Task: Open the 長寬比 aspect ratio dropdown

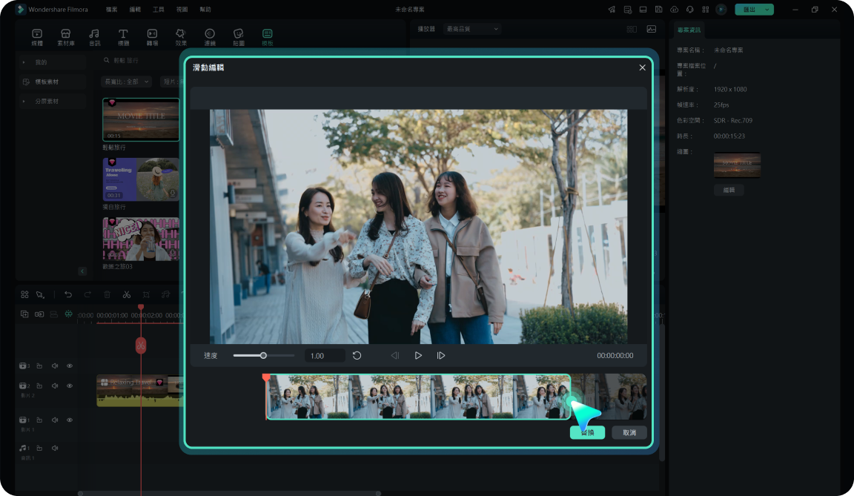Action: (126, 82)
